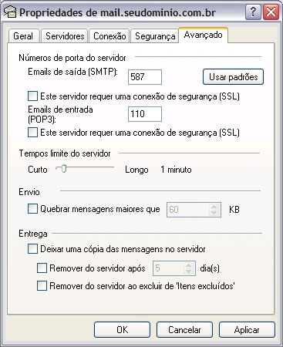The height and width of the screenshot is (347, 283).
Task: Click the server timeout slider handle
Action: pyautogui.click(x=64, y=169)
